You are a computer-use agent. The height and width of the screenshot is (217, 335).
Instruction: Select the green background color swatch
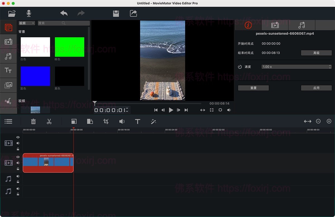(70, 47)
